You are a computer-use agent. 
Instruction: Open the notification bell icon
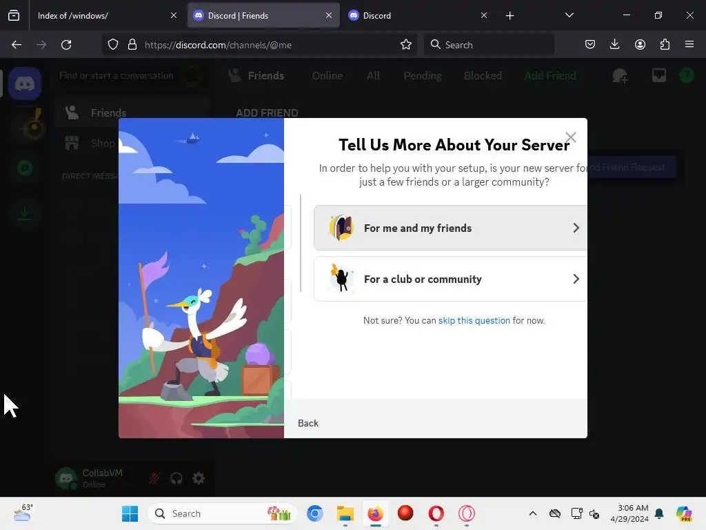659,513
